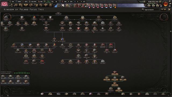172x97 pixels.
Task: Zoom in the focus tree with plus
Action: coord(165,10)
